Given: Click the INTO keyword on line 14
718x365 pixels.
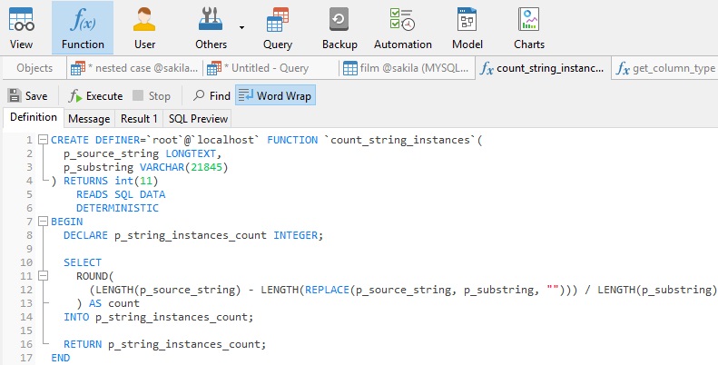Looking at the screenshot, I should click(76, 317).
